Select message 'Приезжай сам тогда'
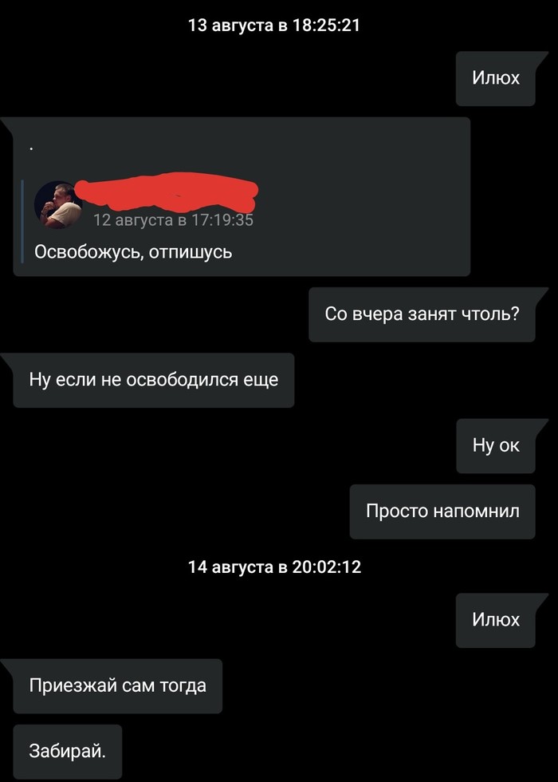This screenshot has width=558, height=782. pos(118,685)
